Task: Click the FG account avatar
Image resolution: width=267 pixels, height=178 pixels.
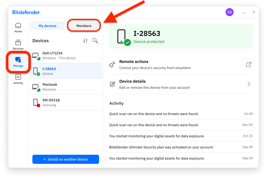Action: (229, 12)
